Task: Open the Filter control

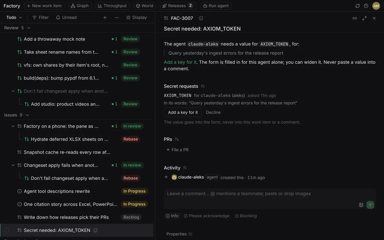Action: tap(40, 17)
